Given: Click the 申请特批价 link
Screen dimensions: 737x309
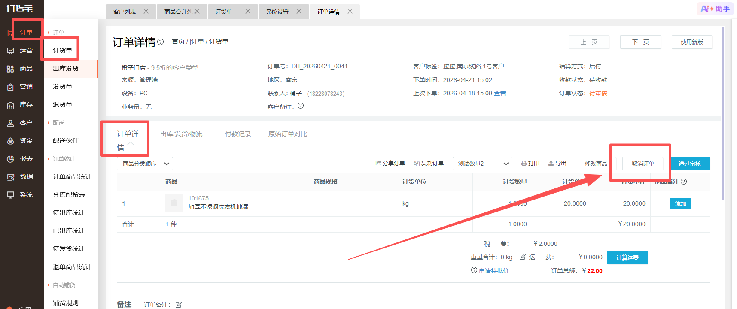Looking at the screenshot, I should coord(494,271).
